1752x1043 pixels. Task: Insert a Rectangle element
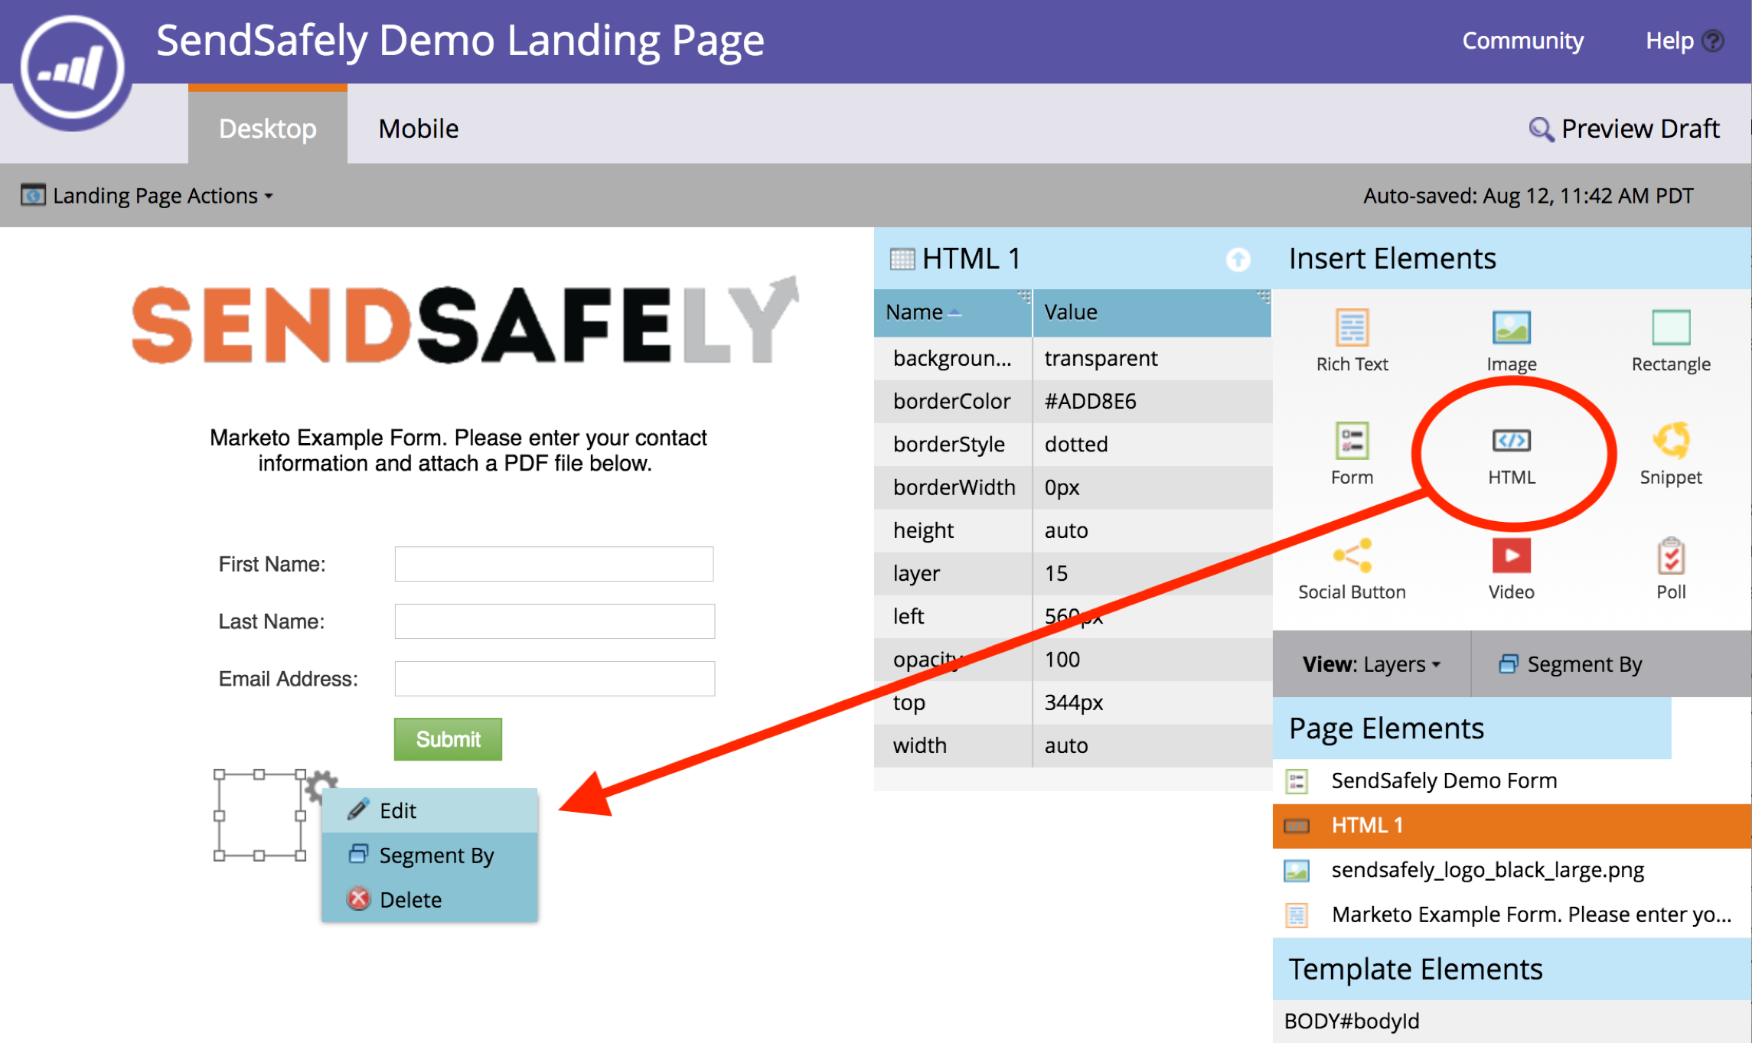pos(1671,341)
